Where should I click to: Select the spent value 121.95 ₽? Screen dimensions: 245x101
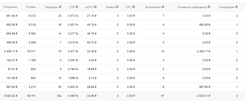pyautogui.click(x=12, y=78)
